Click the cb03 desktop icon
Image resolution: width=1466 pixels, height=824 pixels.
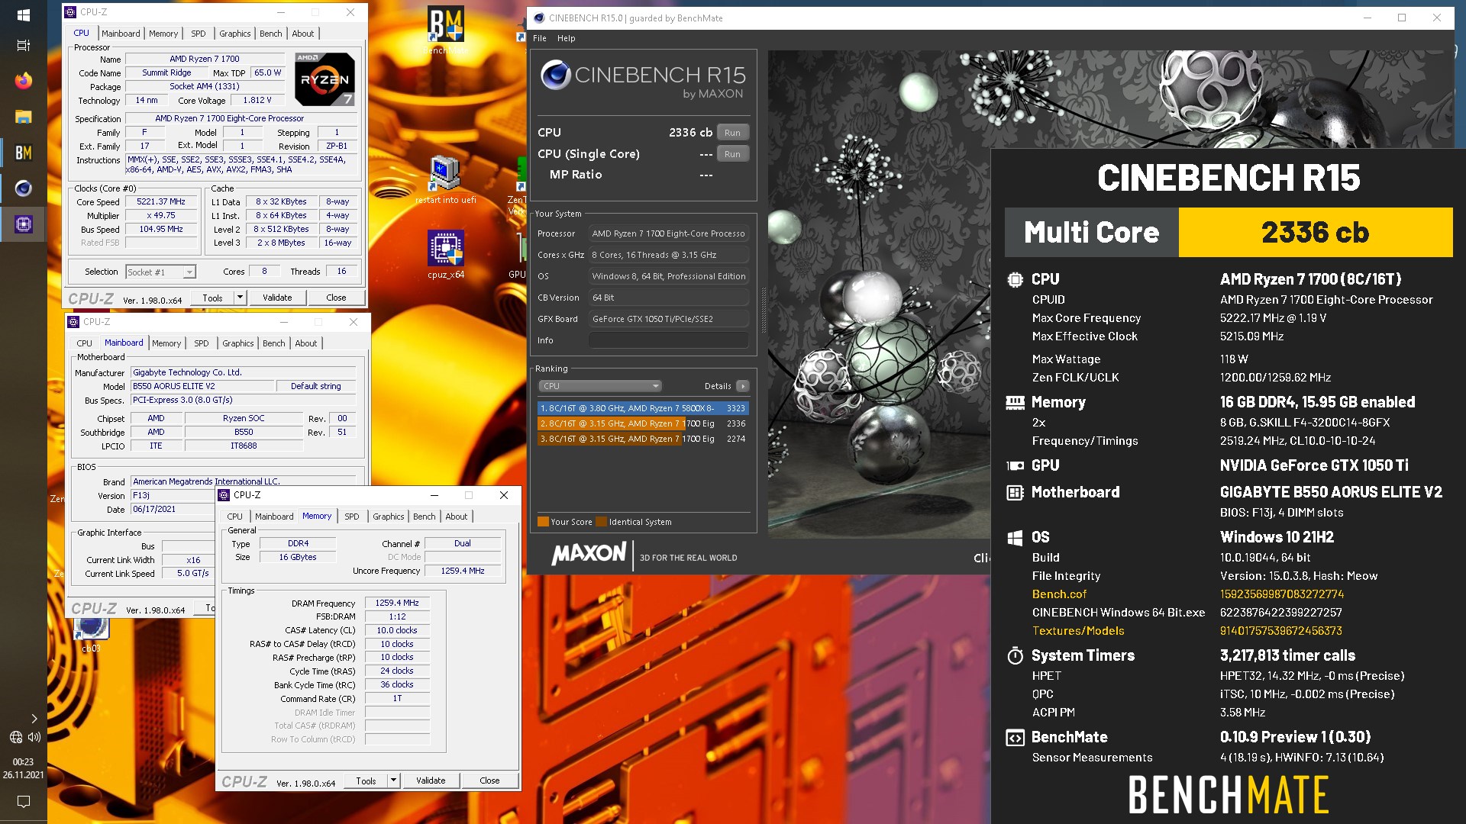coord(92,633)
